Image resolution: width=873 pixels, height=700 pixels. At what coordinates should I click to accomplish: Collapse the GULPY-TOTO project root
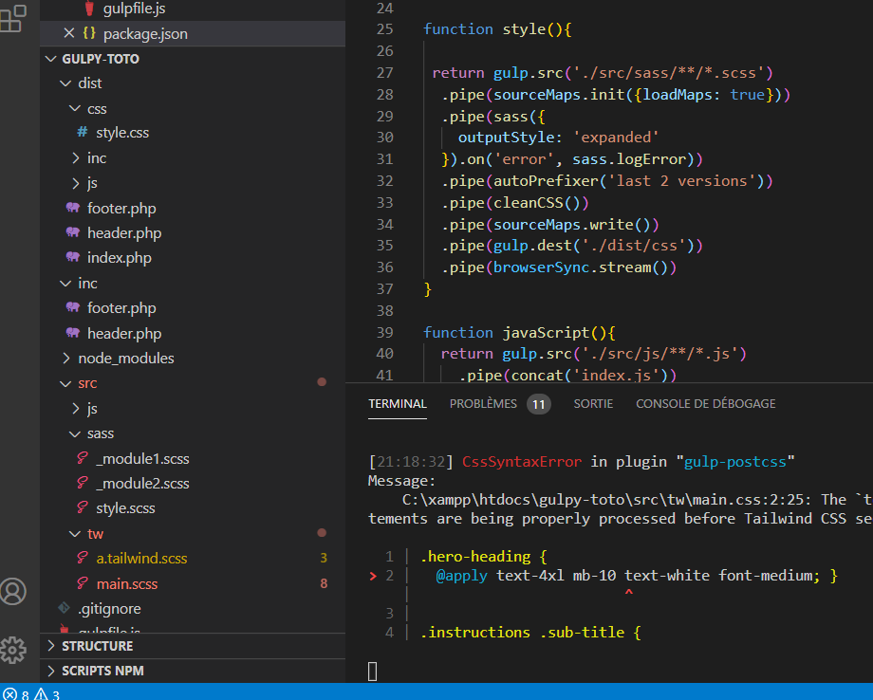[x=51, y=59]
